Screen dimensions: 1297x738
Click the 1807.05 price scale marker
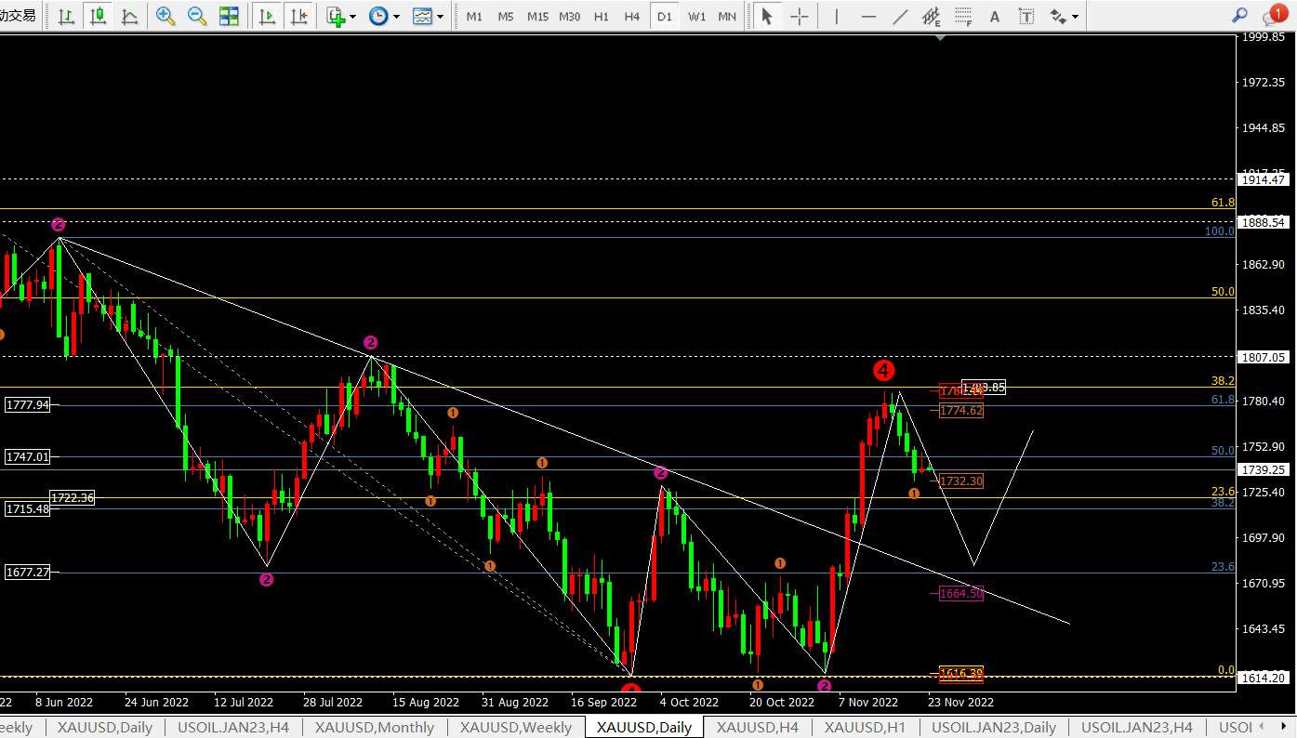(x=1263, y=356)
